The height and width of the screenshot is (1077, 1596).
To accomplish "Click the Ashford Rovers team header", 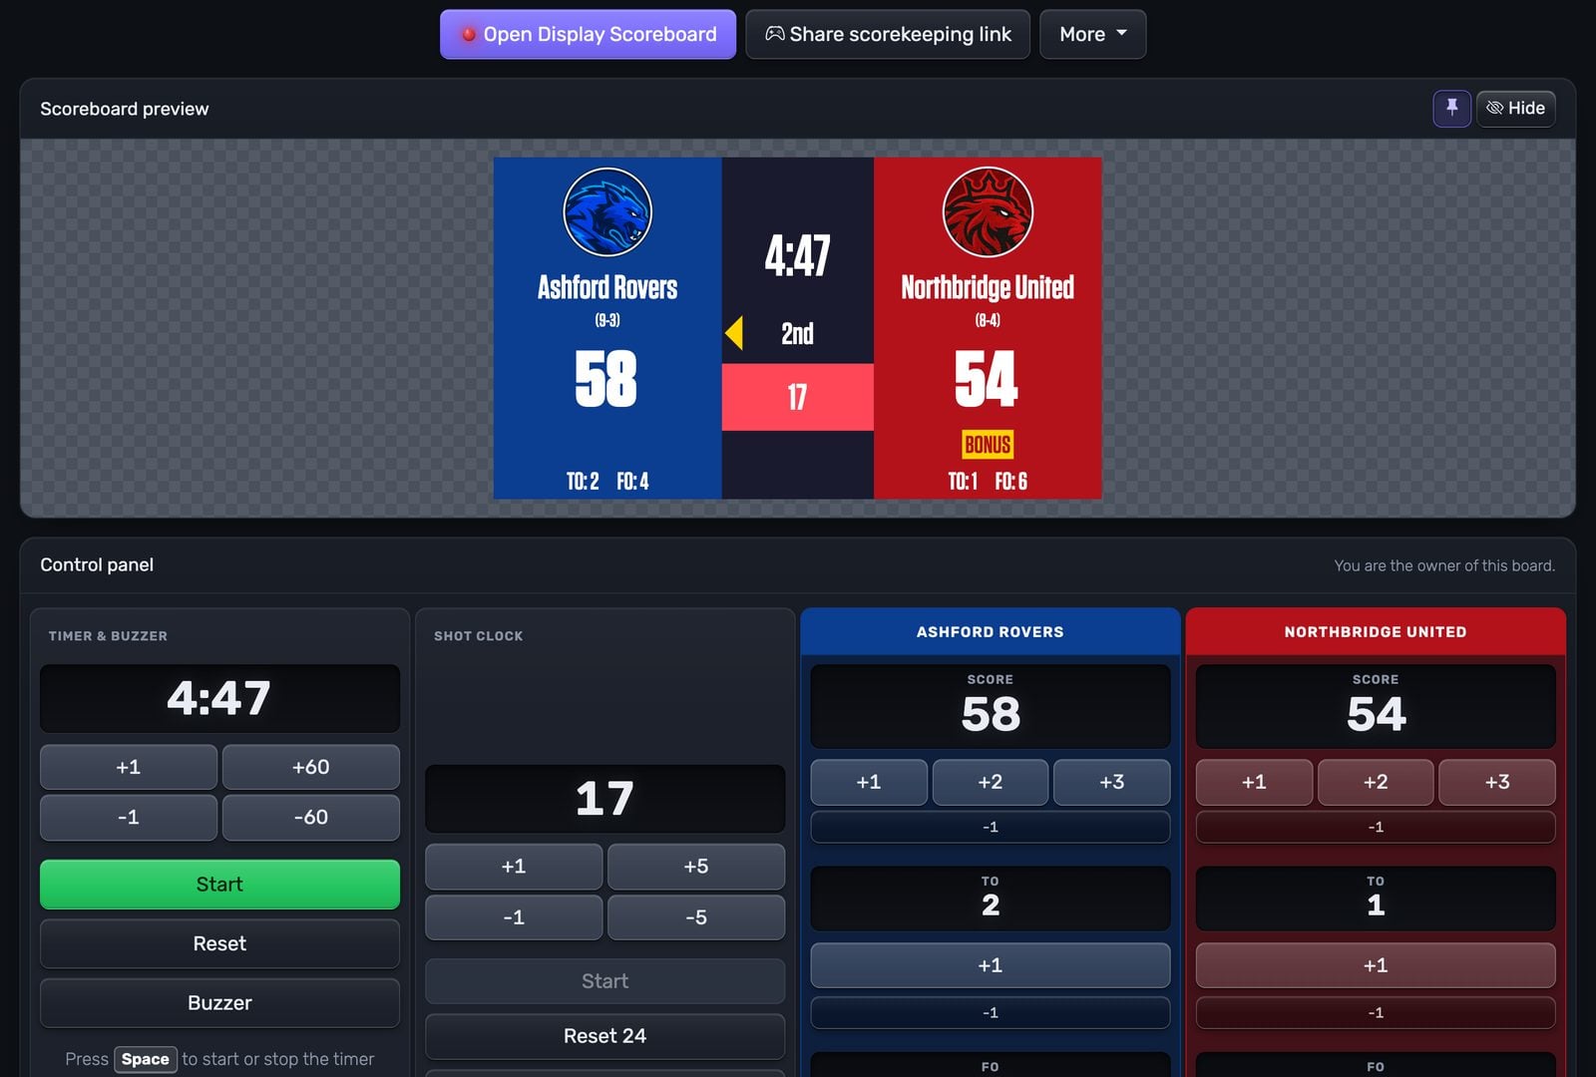I will tap(991, 631).
